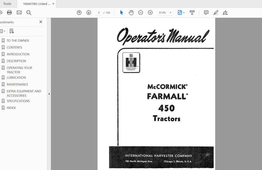Open EXTRA EQUIPMENT AND ACCESSORIES bookmark

pyautogui.click(x=24, y=93)
